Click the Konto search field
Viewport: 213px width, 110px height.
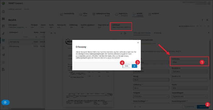(29, 37)
